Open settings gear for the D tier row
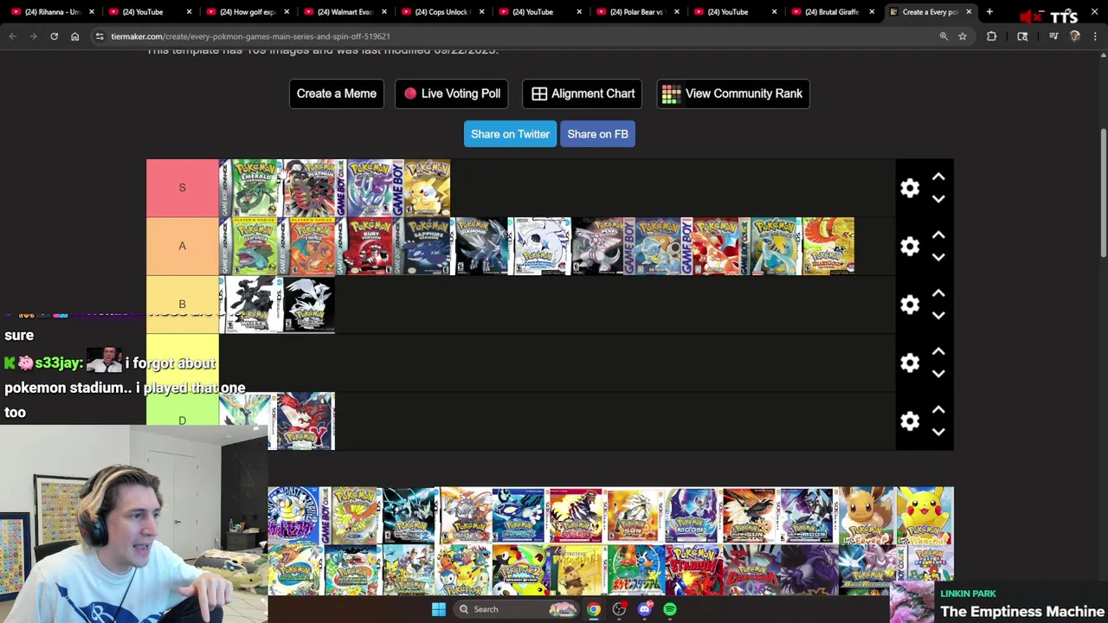 [x=910, y=421]
